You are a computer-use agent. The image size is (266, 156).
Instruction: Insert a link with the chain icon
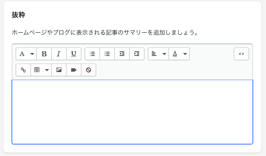[x=23, y=70]
